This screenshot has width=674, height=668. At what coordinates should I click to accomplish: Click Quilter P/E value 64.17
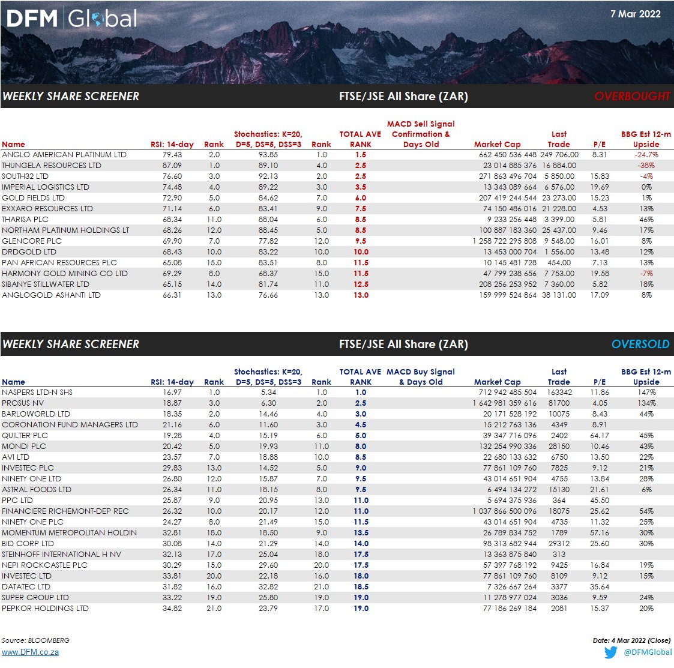coord(599,435)
